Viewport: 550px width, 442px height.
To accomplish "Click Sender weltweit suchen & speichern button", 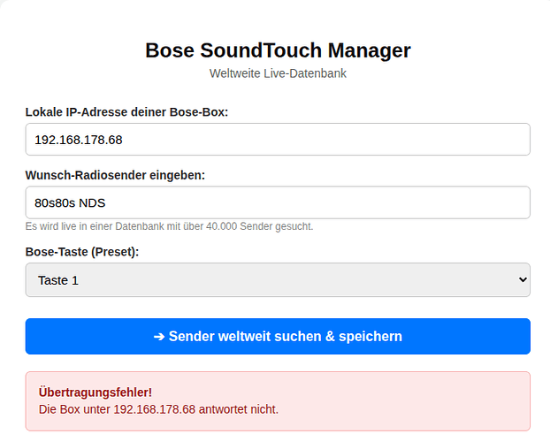I will pyautogui.click(x=278, y=336).
